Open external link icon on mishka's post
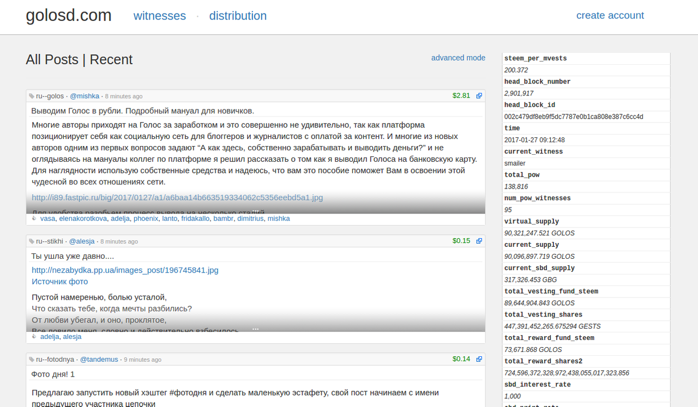The width and height of the screenshot is (698, 407). click(x=479, y=96)
